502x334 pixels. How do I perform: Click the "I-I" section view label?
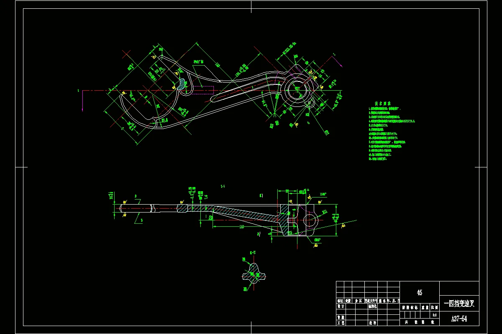[223, 186]
